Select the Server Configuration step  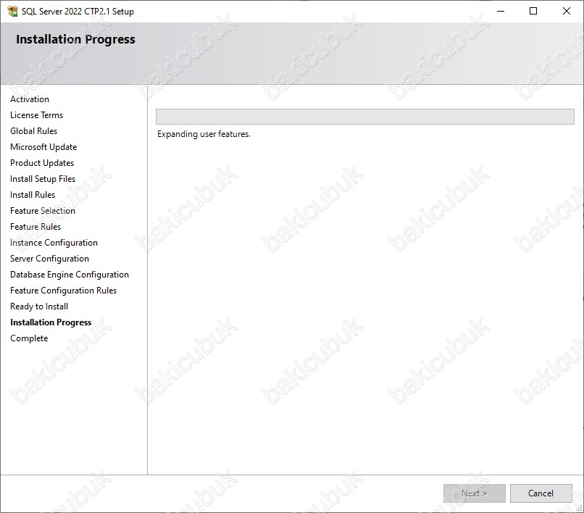(49, 259)
